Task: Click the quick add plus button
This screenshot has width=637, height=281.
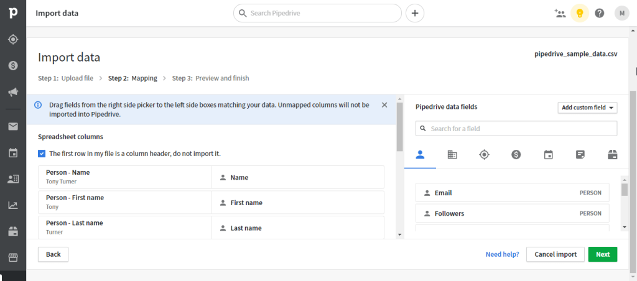Action: click(x=415, y=13)
